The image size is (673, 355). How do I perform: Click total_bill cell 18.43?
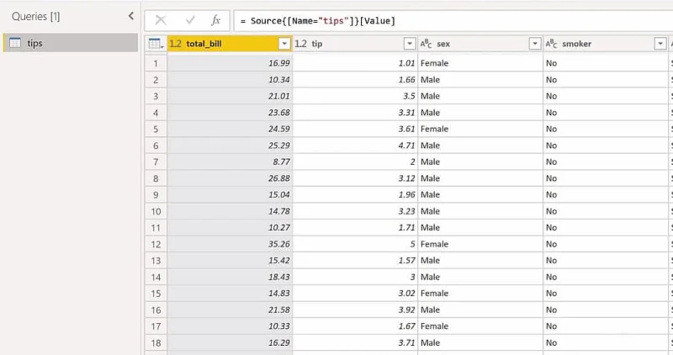230,277
